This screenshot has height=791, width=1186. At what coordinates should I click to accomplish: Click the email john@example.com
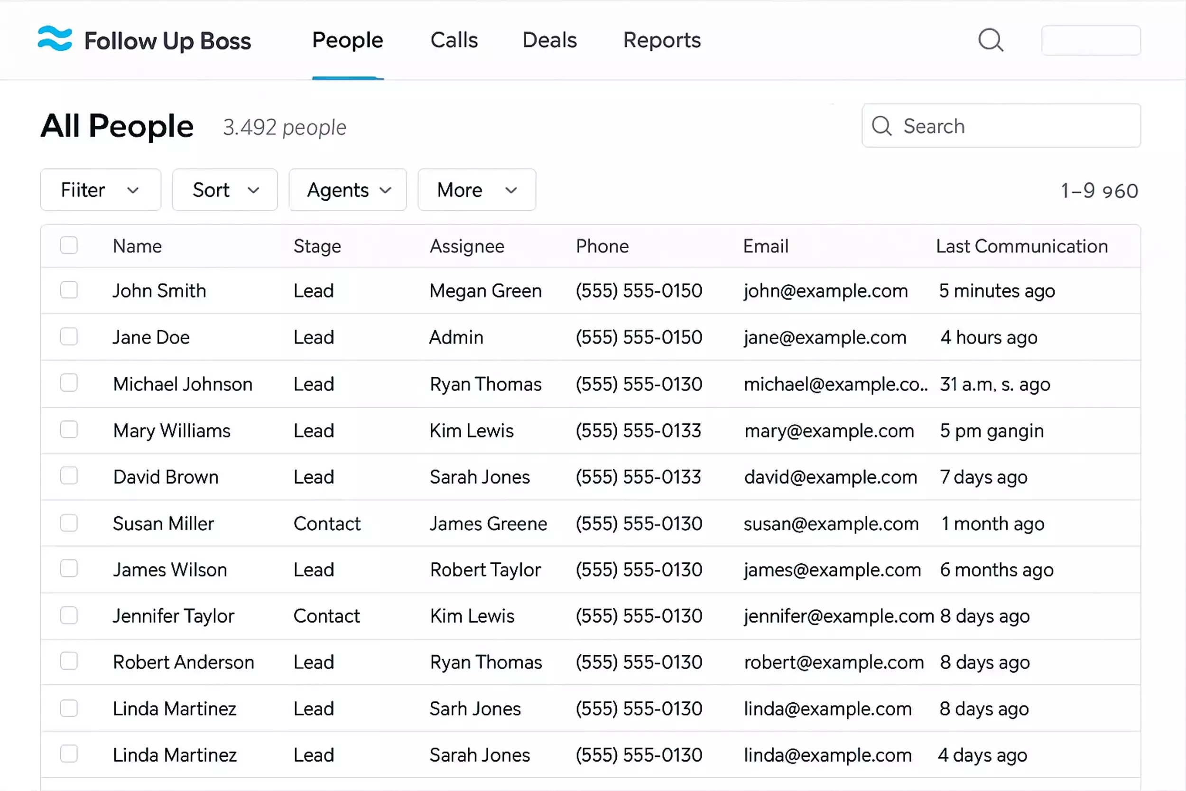pyautogui.click(x=825, y=291)
